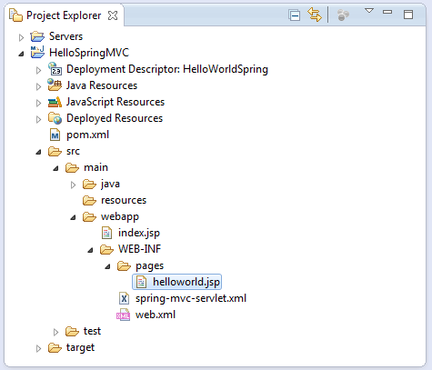Select helloworld.jsp in pages folder
The image size is (432, 370).
click(x=177, y=282)
